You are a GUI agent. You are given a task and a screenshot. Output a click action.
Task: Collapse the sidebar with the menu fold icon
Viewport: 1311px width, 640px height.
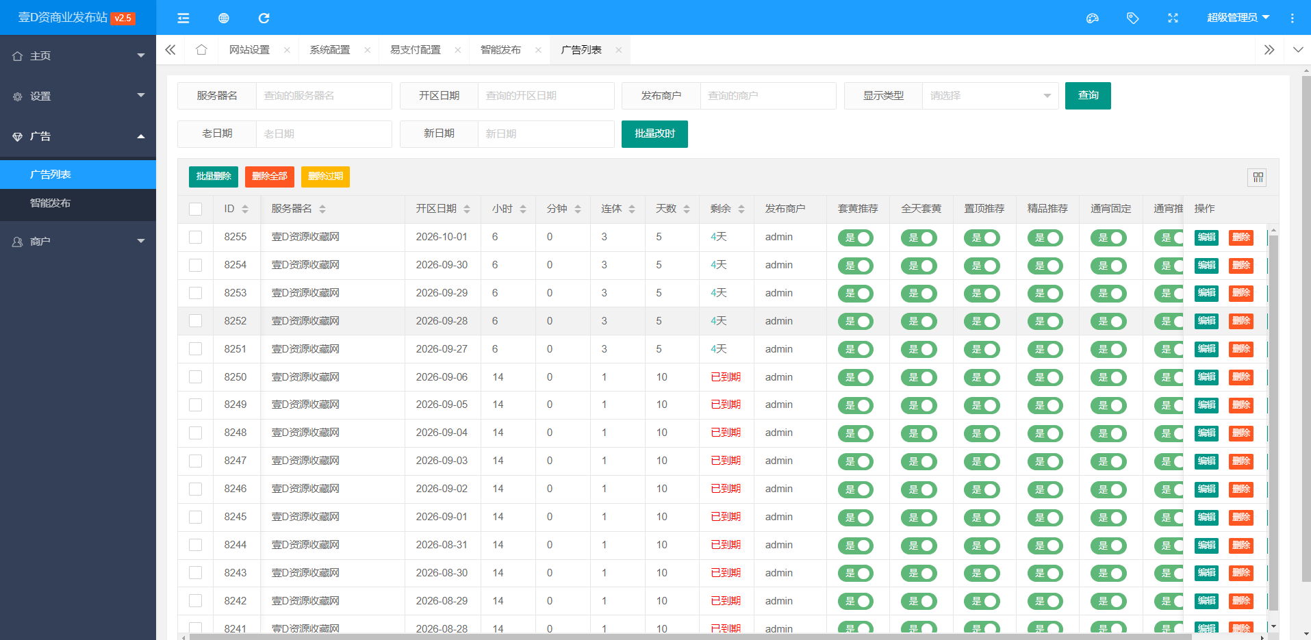click(183, 18)
